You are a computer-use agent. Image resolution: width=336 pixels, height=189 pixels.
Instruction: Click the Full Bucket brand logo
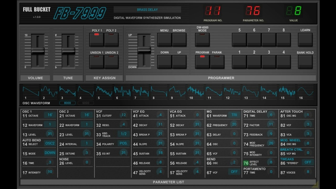pyautogui.click(x=36, y=10)
